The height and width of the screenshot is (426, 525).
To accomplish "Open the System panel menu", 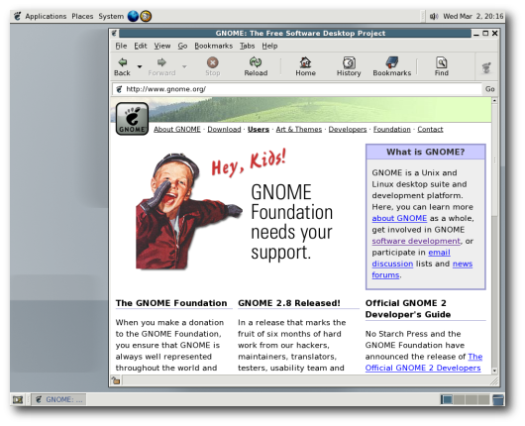I will click(x=111, y=16).
